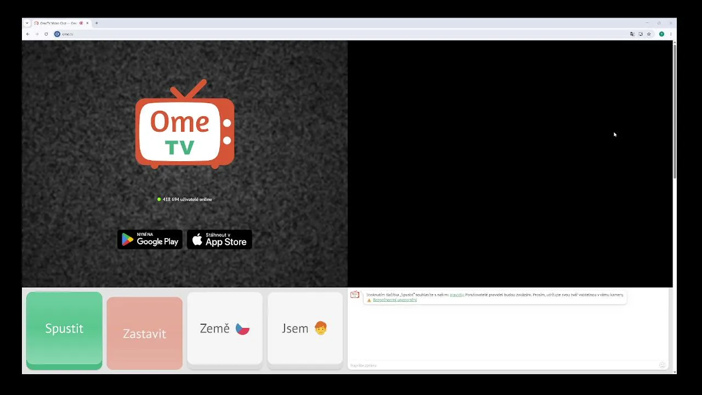Open the Google Play download badge
The height and width of the screenshot is (395, 702).
coord(150,239)
